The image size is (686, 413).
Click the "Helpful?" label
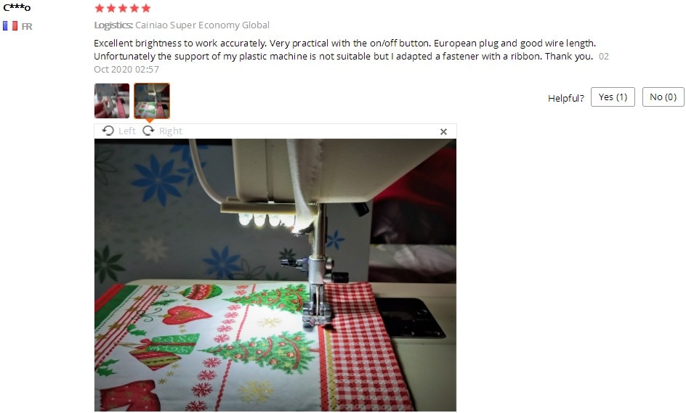[x=565, y=98]
